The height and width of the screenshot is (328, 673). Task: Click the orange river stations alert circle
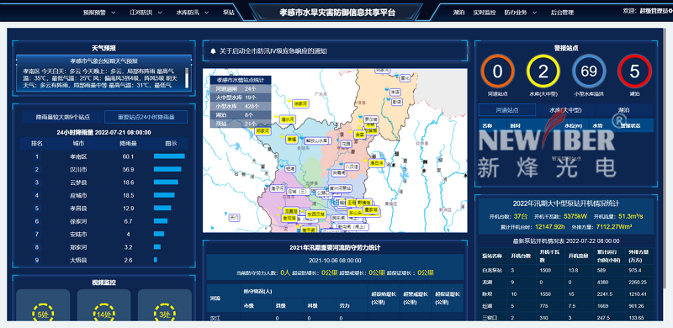[x=497, y=71]
